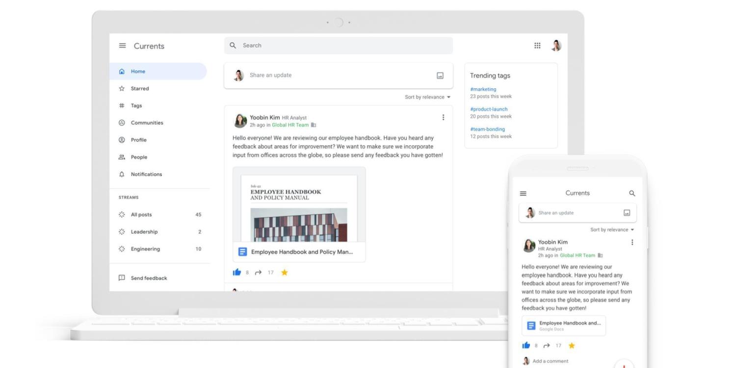
Task: Tap the search magnifier icon on phone
Action: point(632,193)
